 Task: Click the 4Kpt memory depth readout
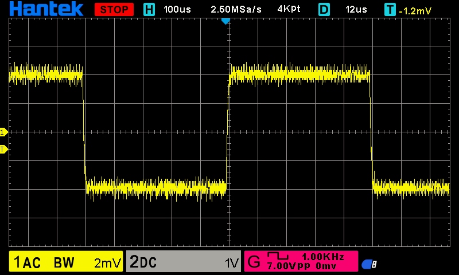coord(289,9)
